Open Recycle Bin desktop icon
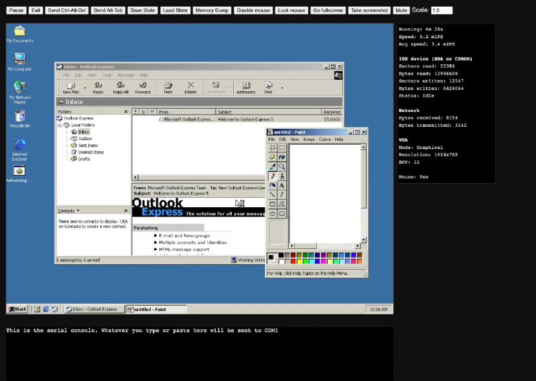536x381 pixels. [x=20, y=119]
